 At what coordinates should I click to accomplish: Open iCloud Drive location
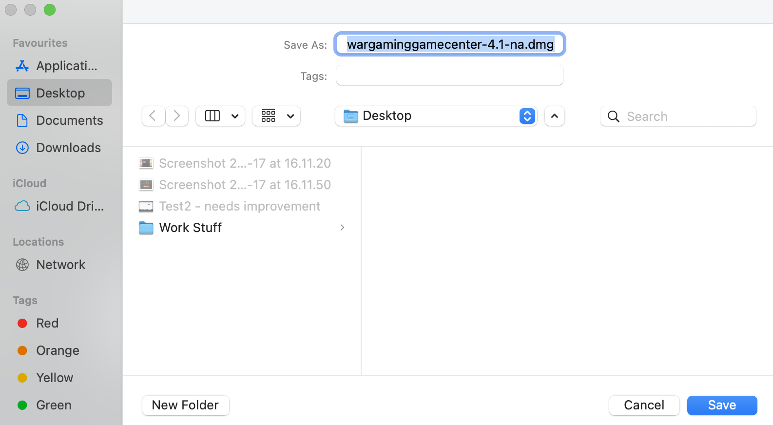point(59,206)
